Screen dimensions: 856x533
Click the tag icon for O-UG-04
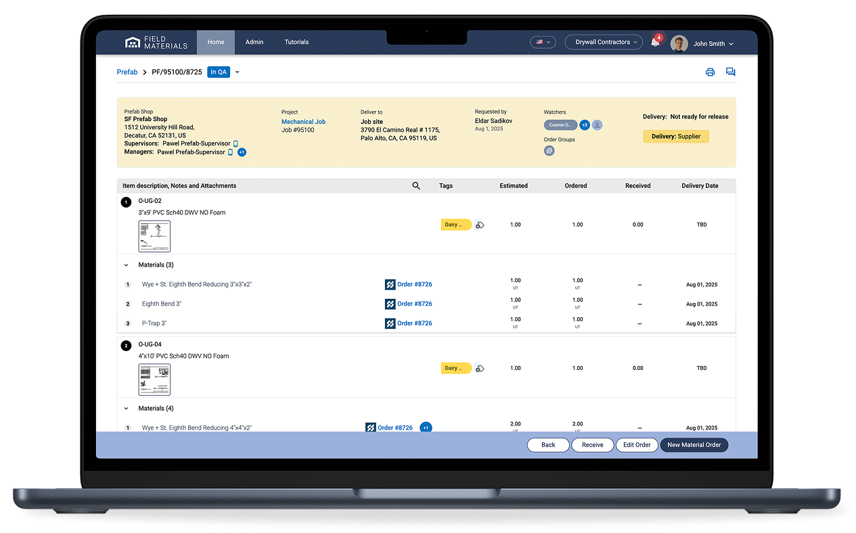480,369
